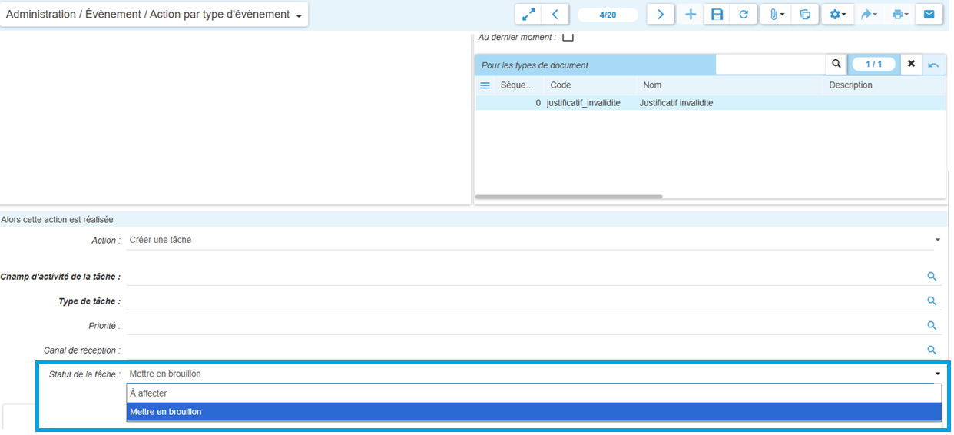Screen dimensions: 954x435
Task: Open lookup for 'Type de tâche' field
Action: pyautogui.click(x=932, y=301)
